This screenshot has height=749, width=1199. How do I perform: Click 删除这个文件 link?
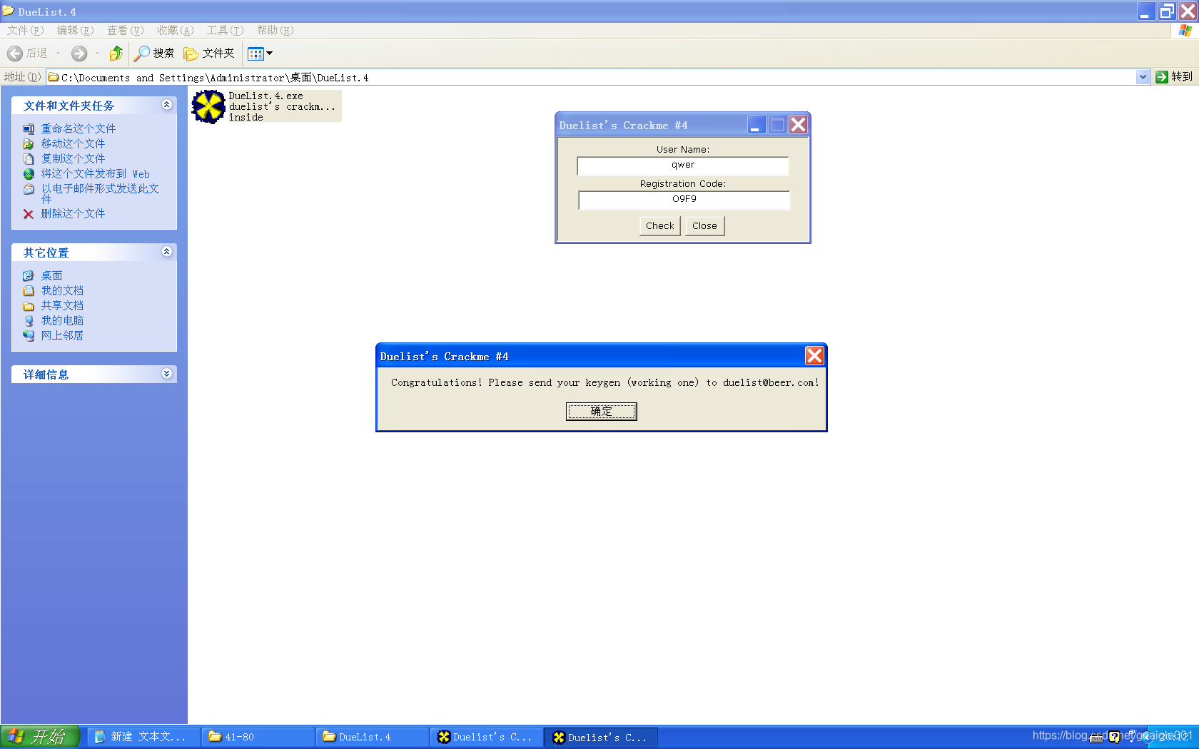pos(73,214)
